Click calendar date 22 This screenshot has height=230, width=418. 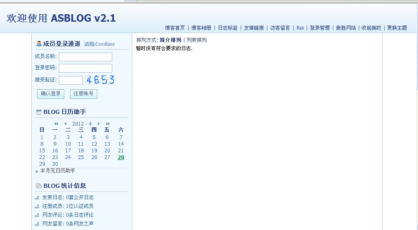pyautogui.click(x=42, y=157)
